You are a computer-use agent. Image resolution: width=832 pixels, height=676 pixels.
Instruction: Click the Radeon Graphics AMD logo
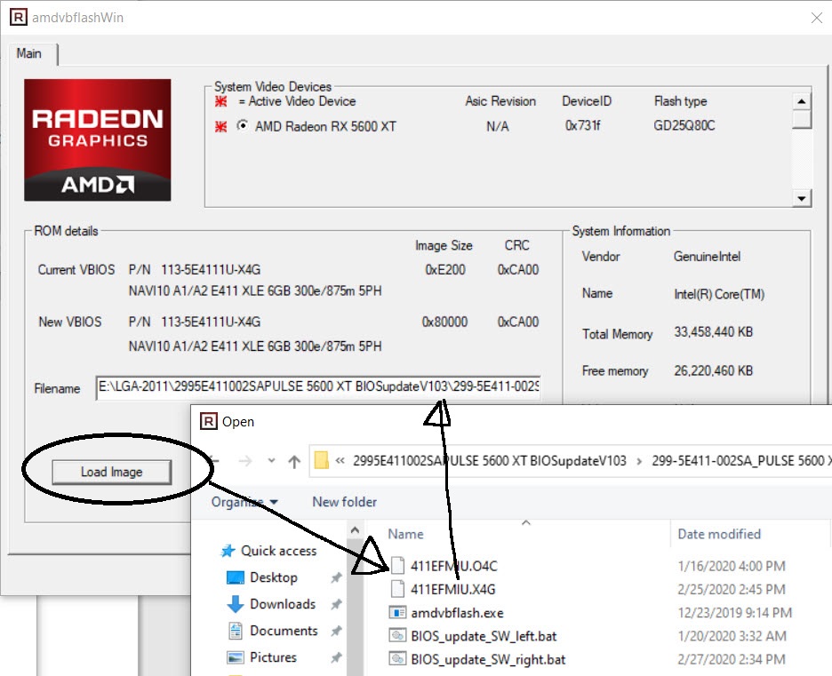[98, 140]
